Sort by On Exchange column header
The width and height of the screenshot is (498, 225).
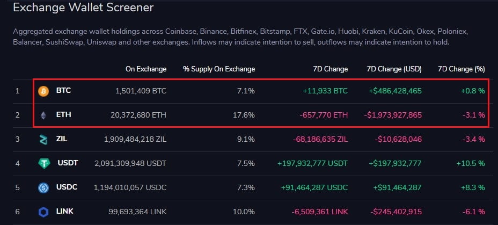146,69
